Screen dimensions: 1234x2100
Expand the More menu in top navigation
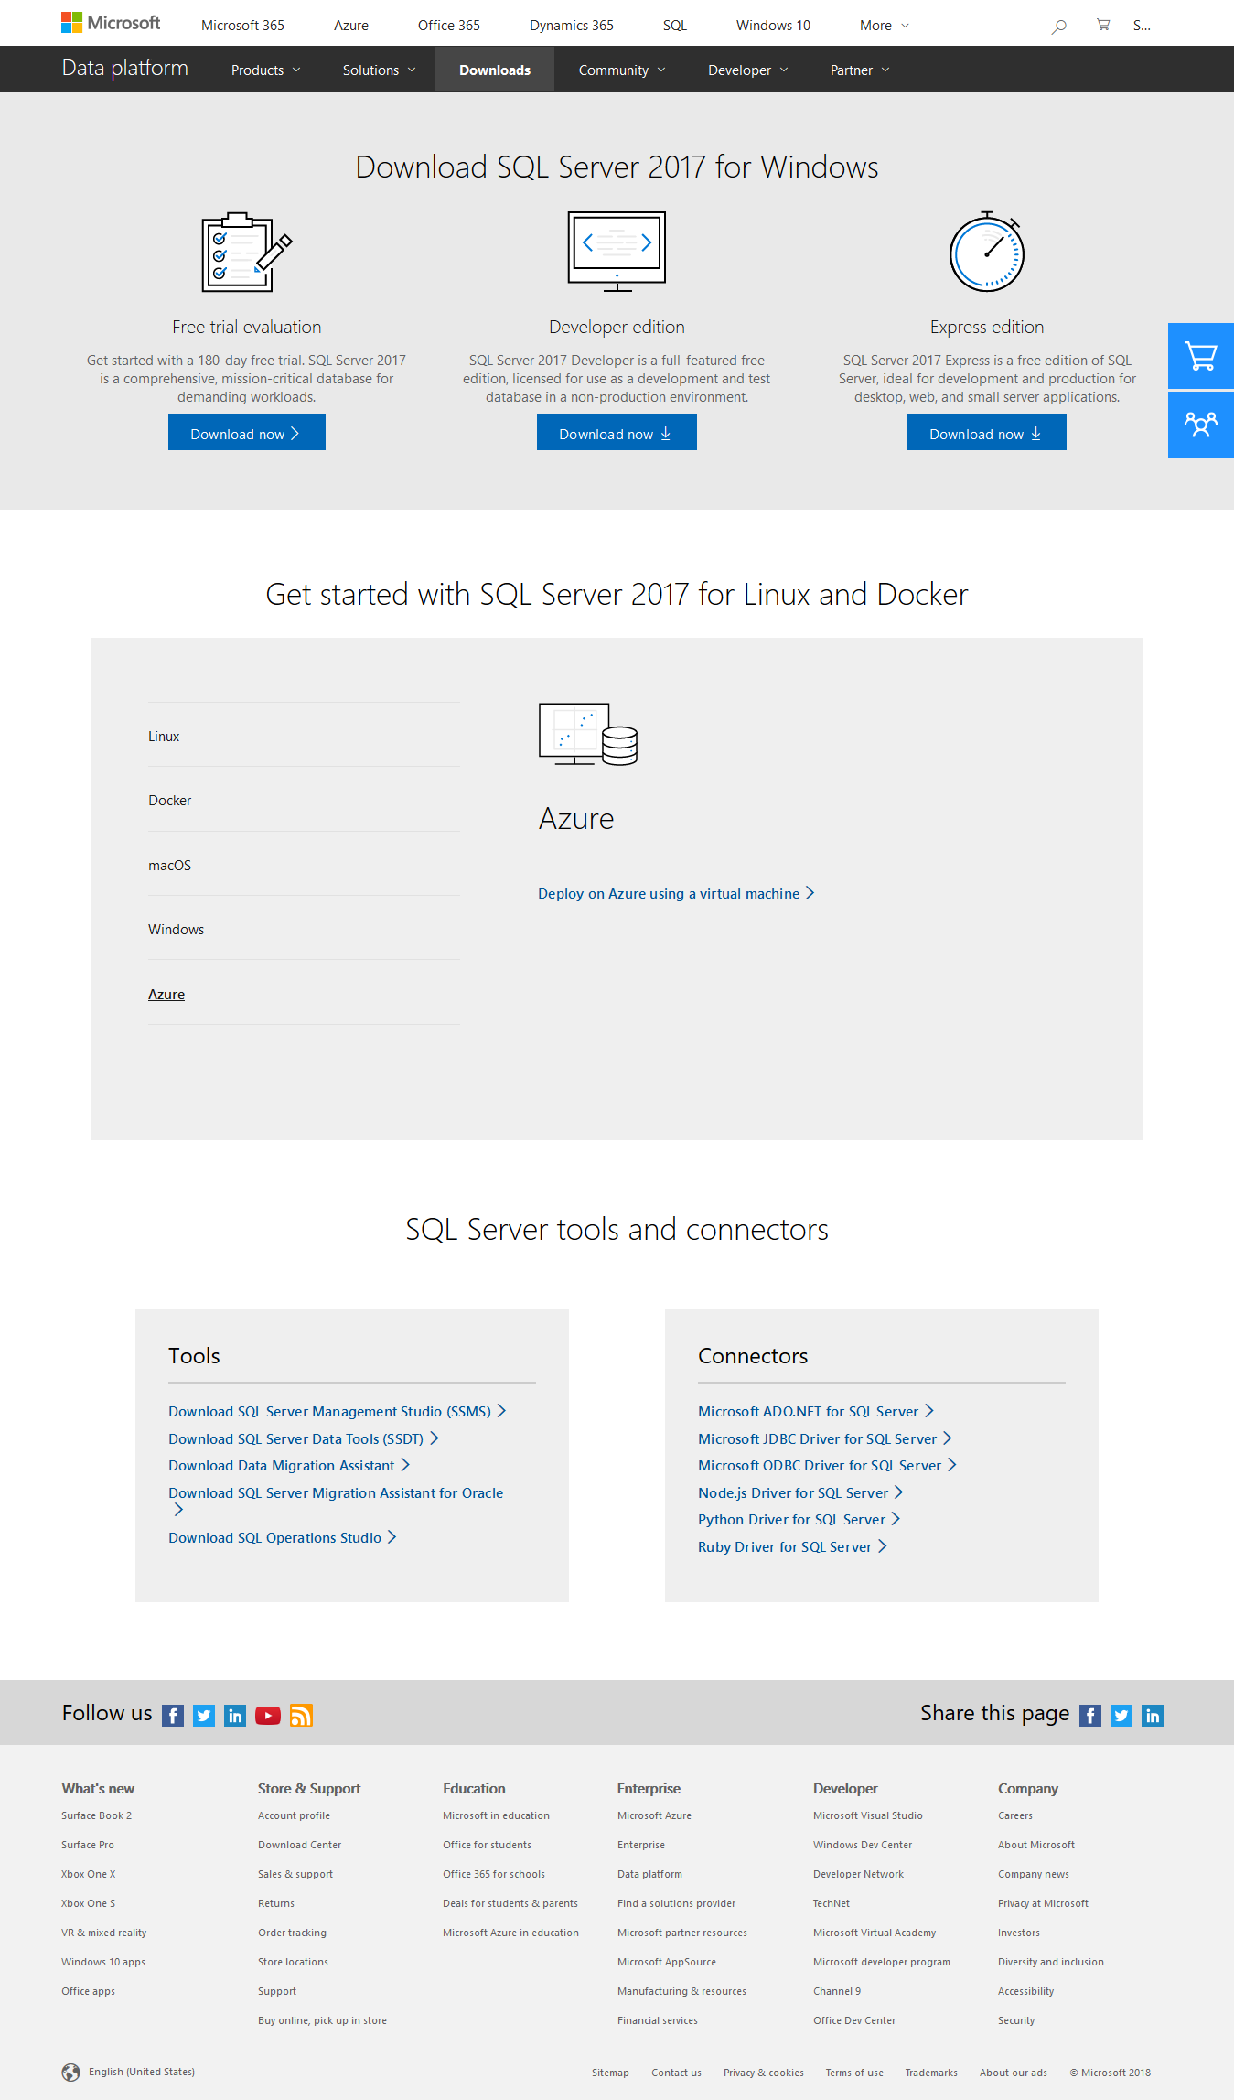click(885, 26)
